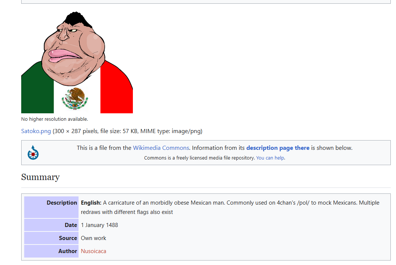This screenshot has width=396, height=265.
Task: Follow the 'description page there' link
Action: (278, 148)
